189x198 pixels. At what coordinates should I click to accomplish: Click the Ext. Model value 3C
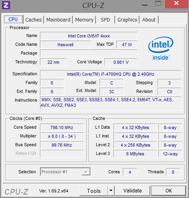(111, 92)
